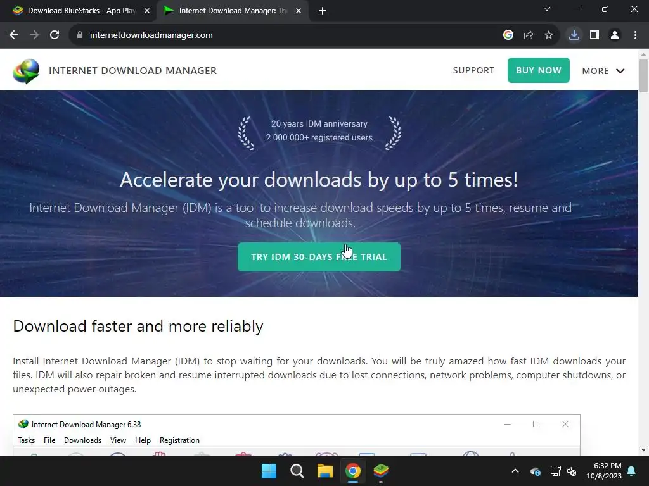Click the share page icon

click(529, 35)
